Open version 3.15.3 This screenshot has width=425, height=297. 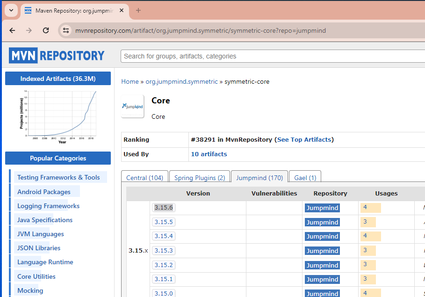(x=164, y=250)
